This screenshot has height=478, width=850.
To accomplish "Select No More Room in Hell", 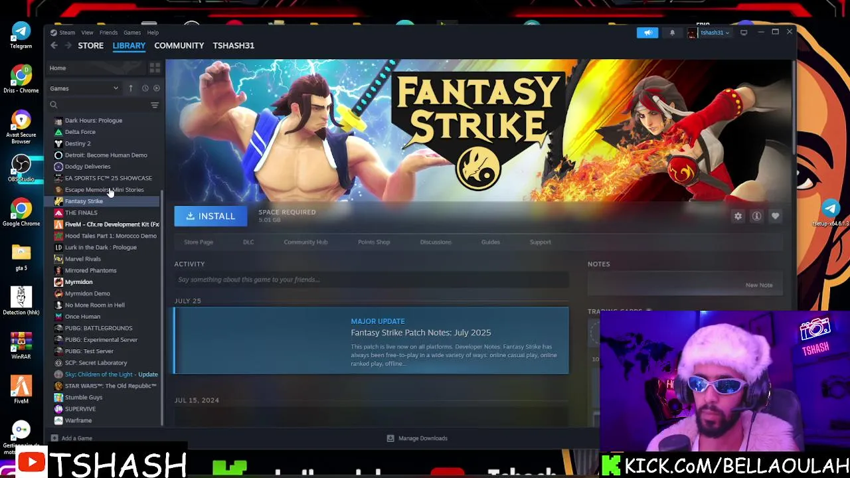I will 94,305.
